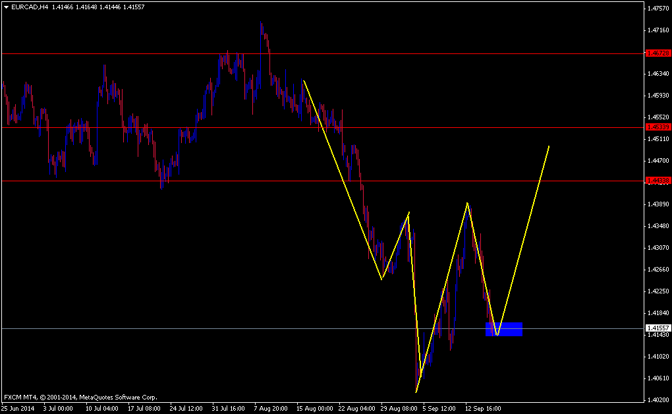Image resolution: width=672 pixels, height=414 pixels.
Task: Click the OHLC values after EURCAD,H4
Action: pyautogui.click(x=98, y=7)
